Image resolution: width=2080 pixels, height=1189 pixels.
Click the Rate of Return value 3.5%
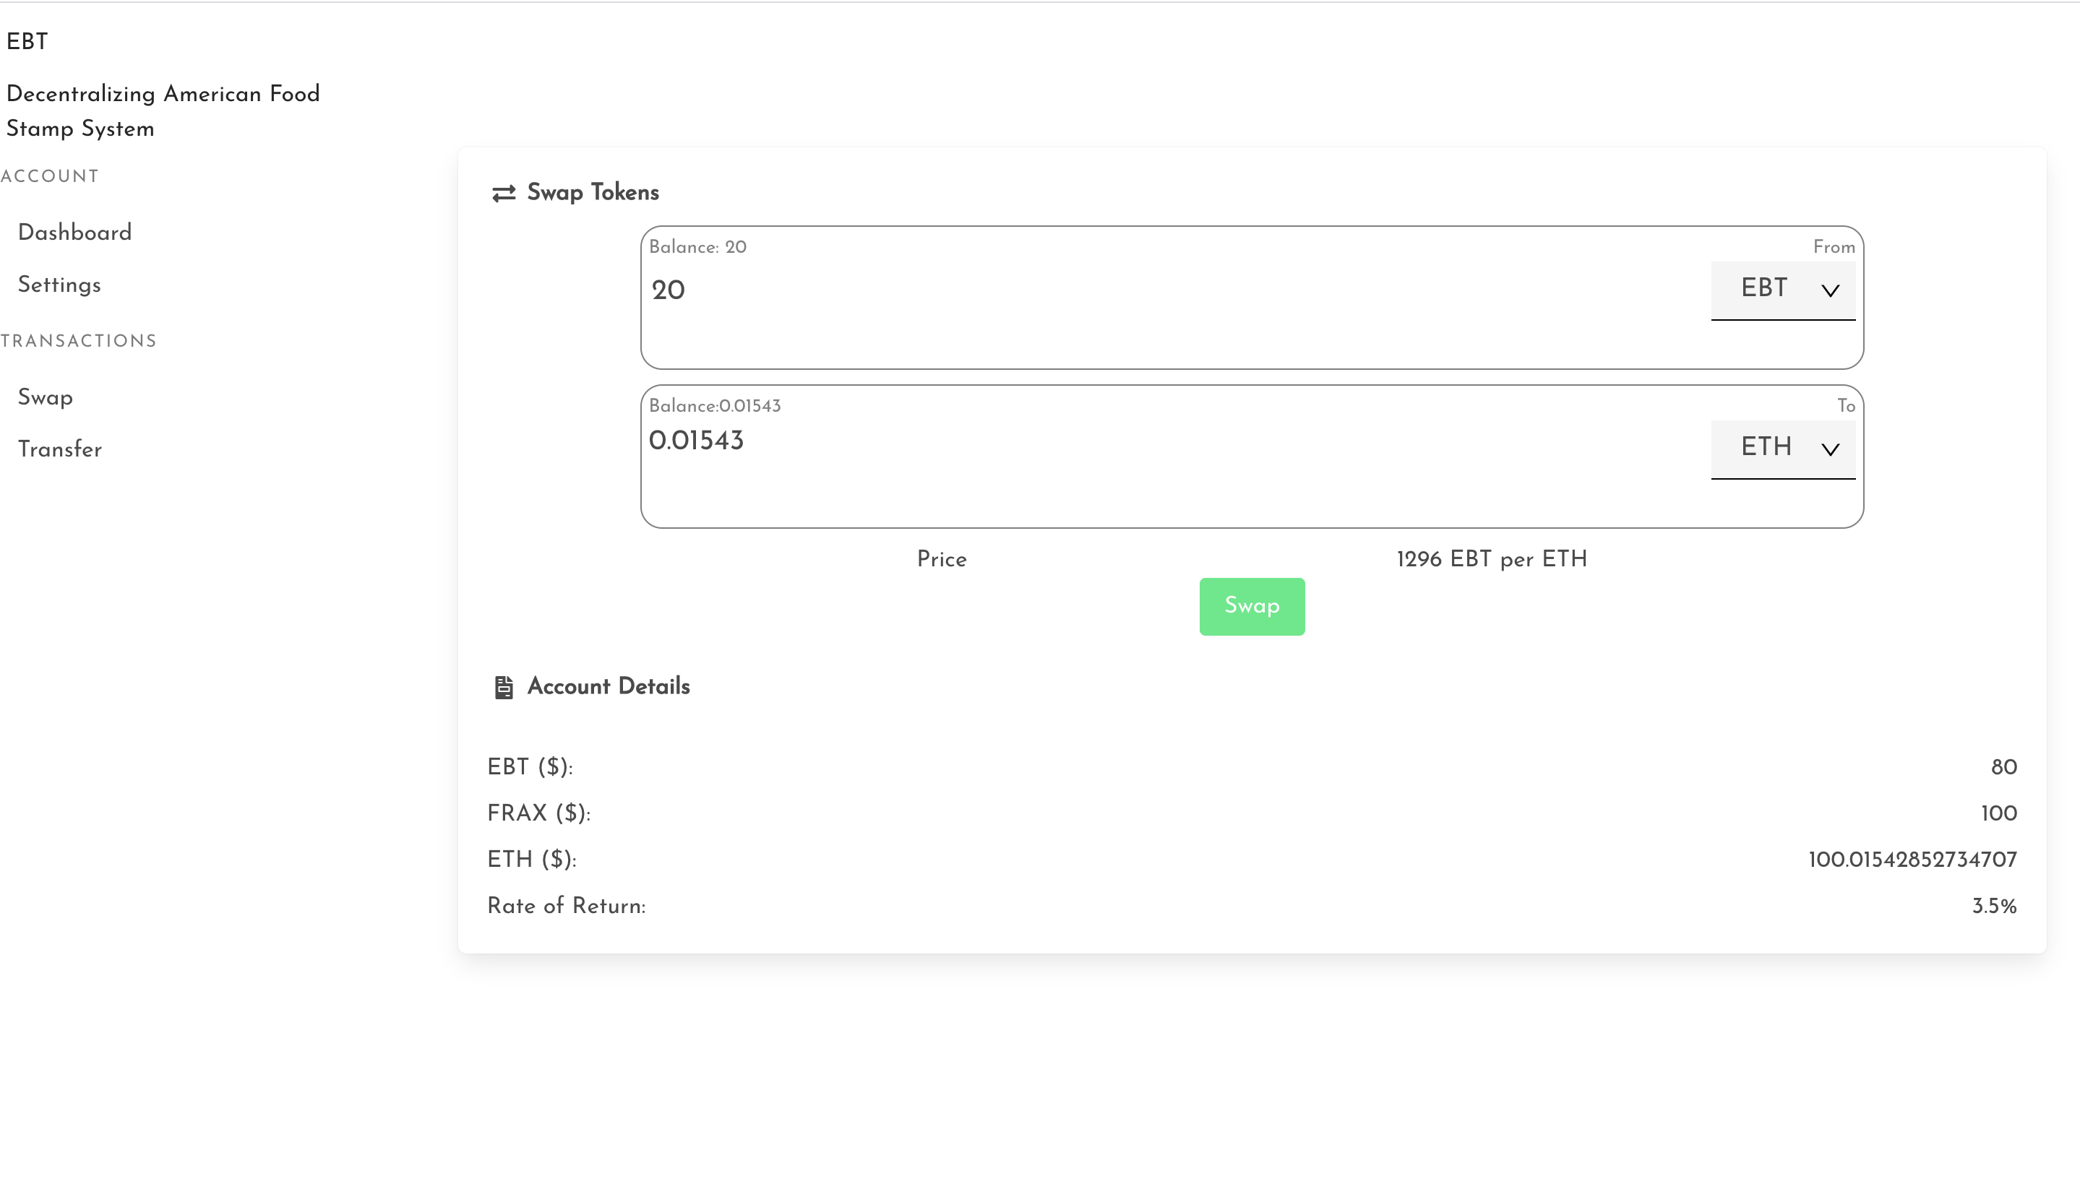(x=1993, y=907)
